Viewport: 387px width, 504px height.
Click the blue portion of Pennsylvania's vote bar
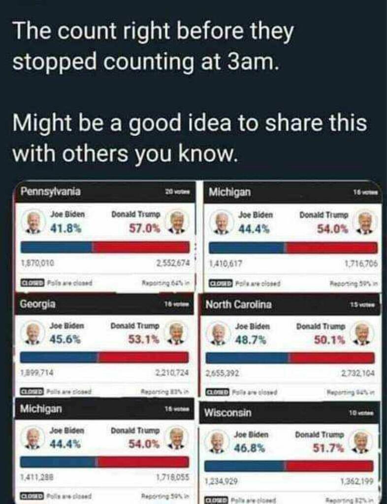56,247
